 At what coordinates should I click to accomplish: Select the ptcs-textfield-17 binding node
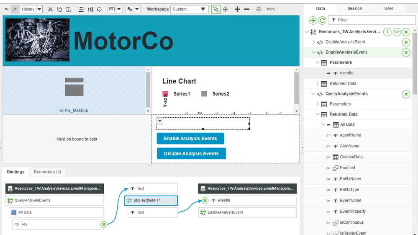151,200
